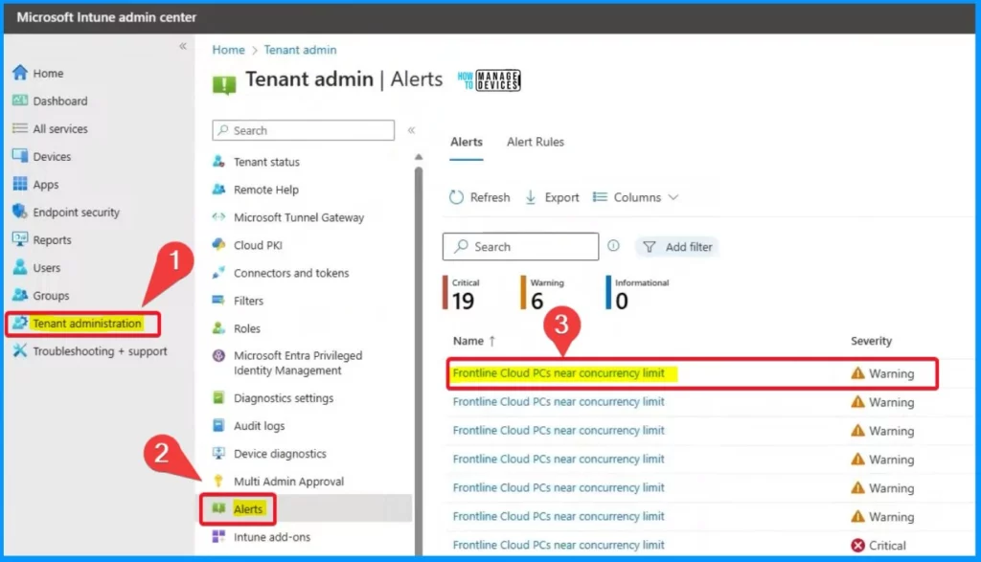The height and width of the screenshot is (562, 981).
Task: Click the Apps grid icon
Action: point(20,184)
